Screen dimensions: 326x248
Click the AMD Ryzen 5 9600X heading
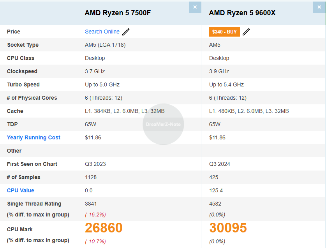coord(242,13)
